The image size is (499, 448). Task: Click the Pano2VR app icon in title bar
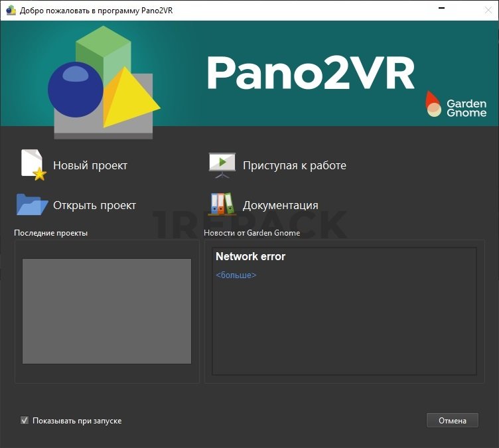click(11, 10)
